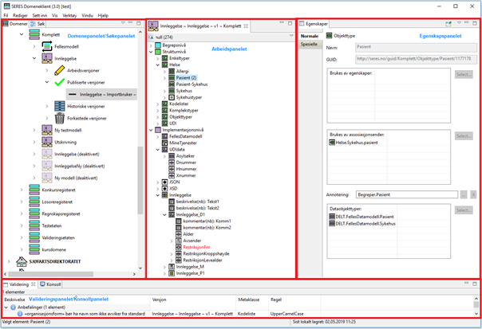This screenshot has height=329, width=482.
Task: Click Select button for Brukes av assosiasjonsender
Action: pos(464,135)
